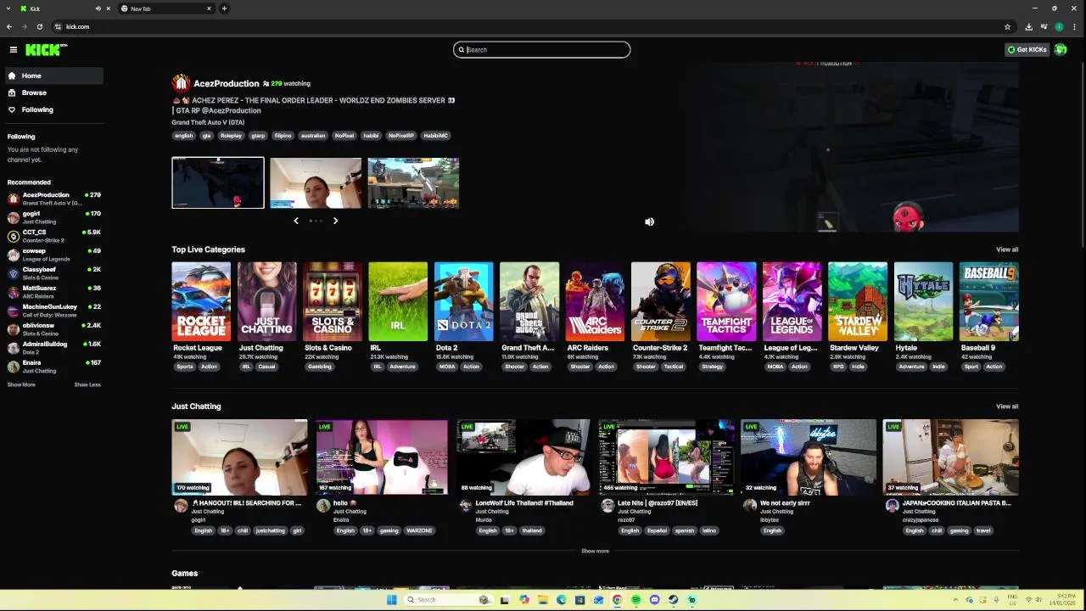The width and height of the screenshot is (1086, 611).
Task: Open Teamfight Tactics category tile
Action: point(726,302)
